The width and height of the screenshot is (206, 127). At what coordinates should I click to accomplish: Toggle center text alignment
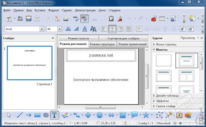click(x=112, y=29)
